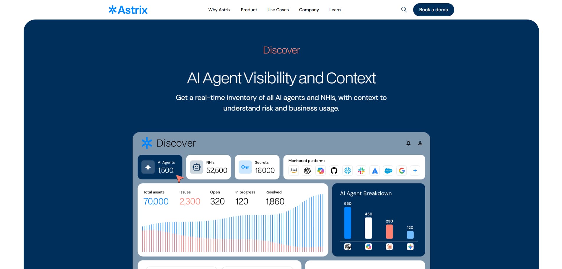Click the 550 blue bar in AI Agent Breakdown
The height and width of the screenshot is (269, 562).
(x=348, y=223)
